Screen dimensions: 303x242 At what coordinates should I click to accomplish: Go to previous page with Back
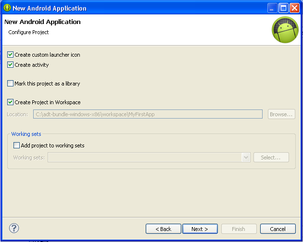(x=164, y=229)
